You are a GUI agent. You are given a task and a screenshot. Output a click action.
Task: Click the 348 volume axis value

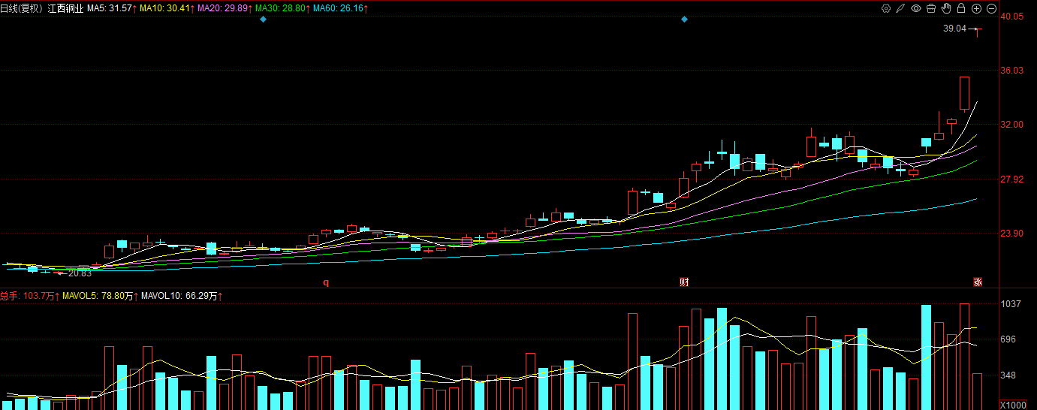pyautogui.click(x=1009, y=375)
